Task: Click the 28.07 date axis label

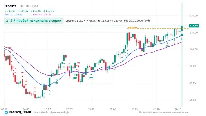Action: click(x=70, y=109)
